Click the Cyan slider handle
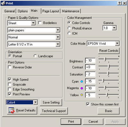128x127 pixels. click(x=103, y=80)
